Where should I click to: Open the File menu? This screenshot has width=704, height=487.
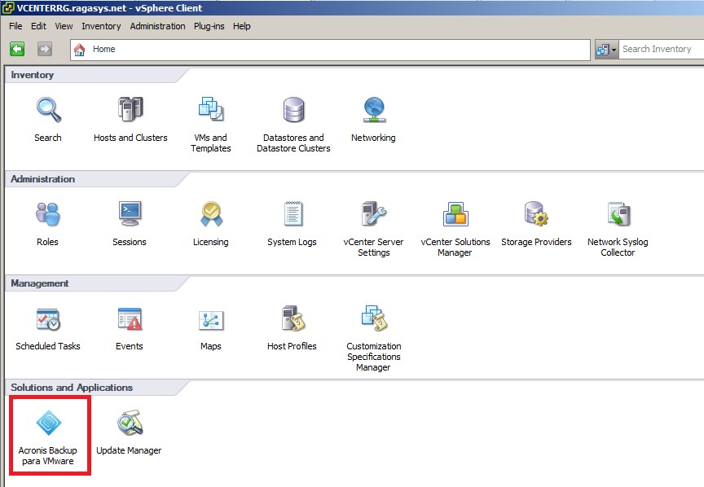coord(15,26)
